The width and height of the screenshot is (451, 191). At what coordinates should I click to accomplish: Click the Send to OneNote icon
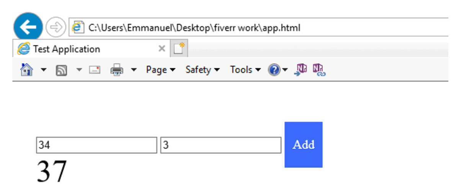pos(301,70)
